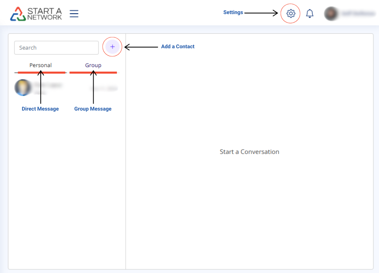Image resolution: width=379 pixels, height=273 pixels.
Task: Click the contact's avatar in the chat list
Action: (23, 88)
